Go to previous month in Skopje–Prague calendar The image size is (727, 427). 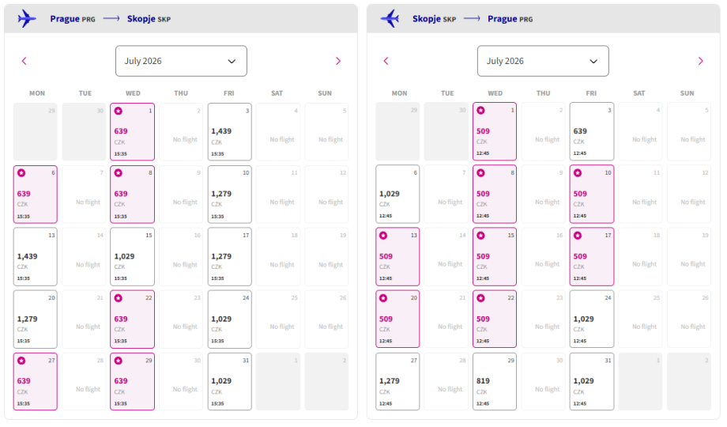pos(386,61)
